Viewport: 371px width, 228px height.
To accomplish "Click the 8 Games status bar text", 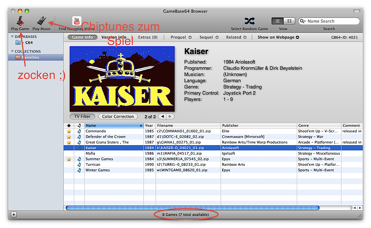I will [x=185, y=215].
